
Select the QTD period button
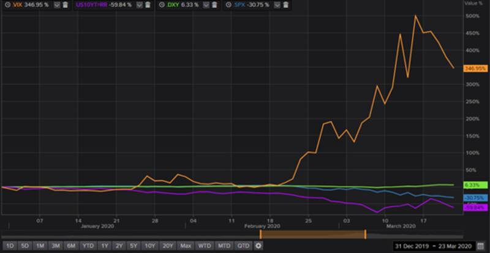(243, 246)
